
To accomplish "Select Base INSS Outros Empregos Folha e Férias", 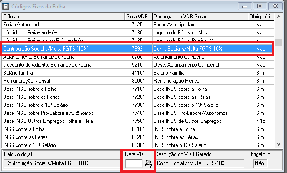I will 138,121.
